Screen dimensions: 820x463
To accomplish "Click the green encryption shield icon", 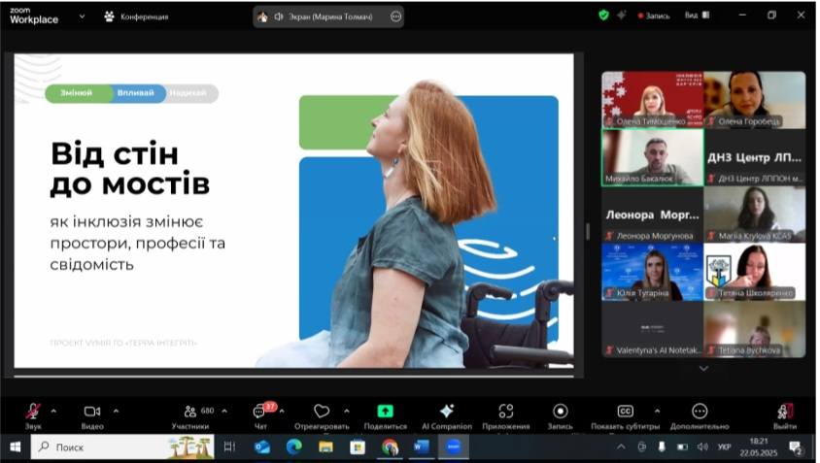I will coord(603,16).
